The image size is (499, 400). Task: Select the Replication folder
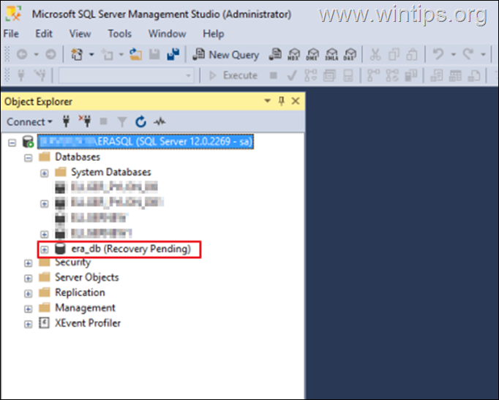click(x=80, y=293)
